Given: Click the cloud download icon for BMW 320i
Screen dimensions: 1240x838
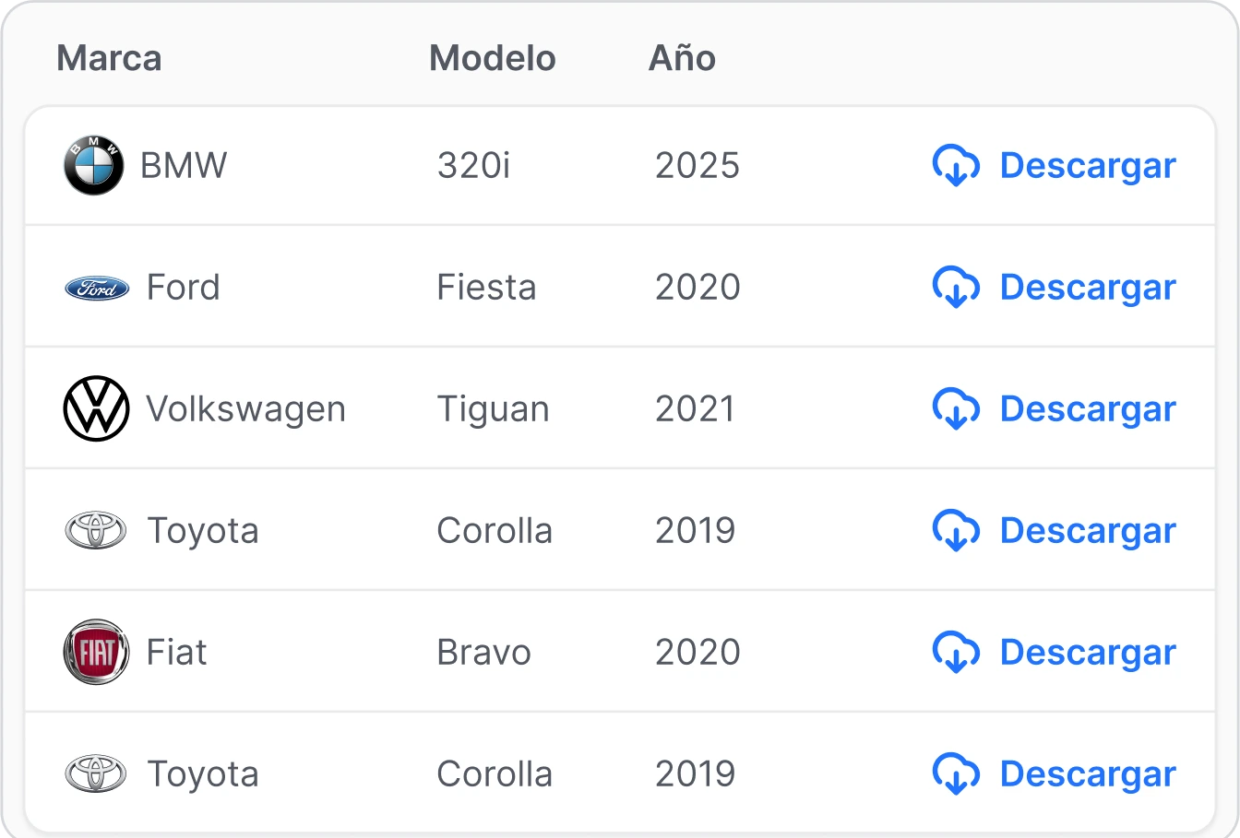Looking at the screenshot, I should (956, 166).
